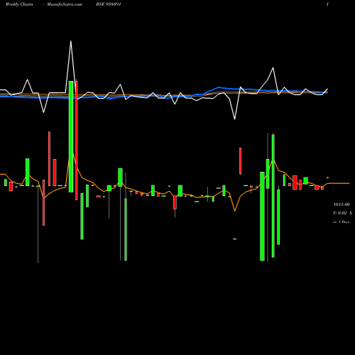355x355 pixels.
Task: Click the '1013.00' price value
Action: click(x=342, y=204)
